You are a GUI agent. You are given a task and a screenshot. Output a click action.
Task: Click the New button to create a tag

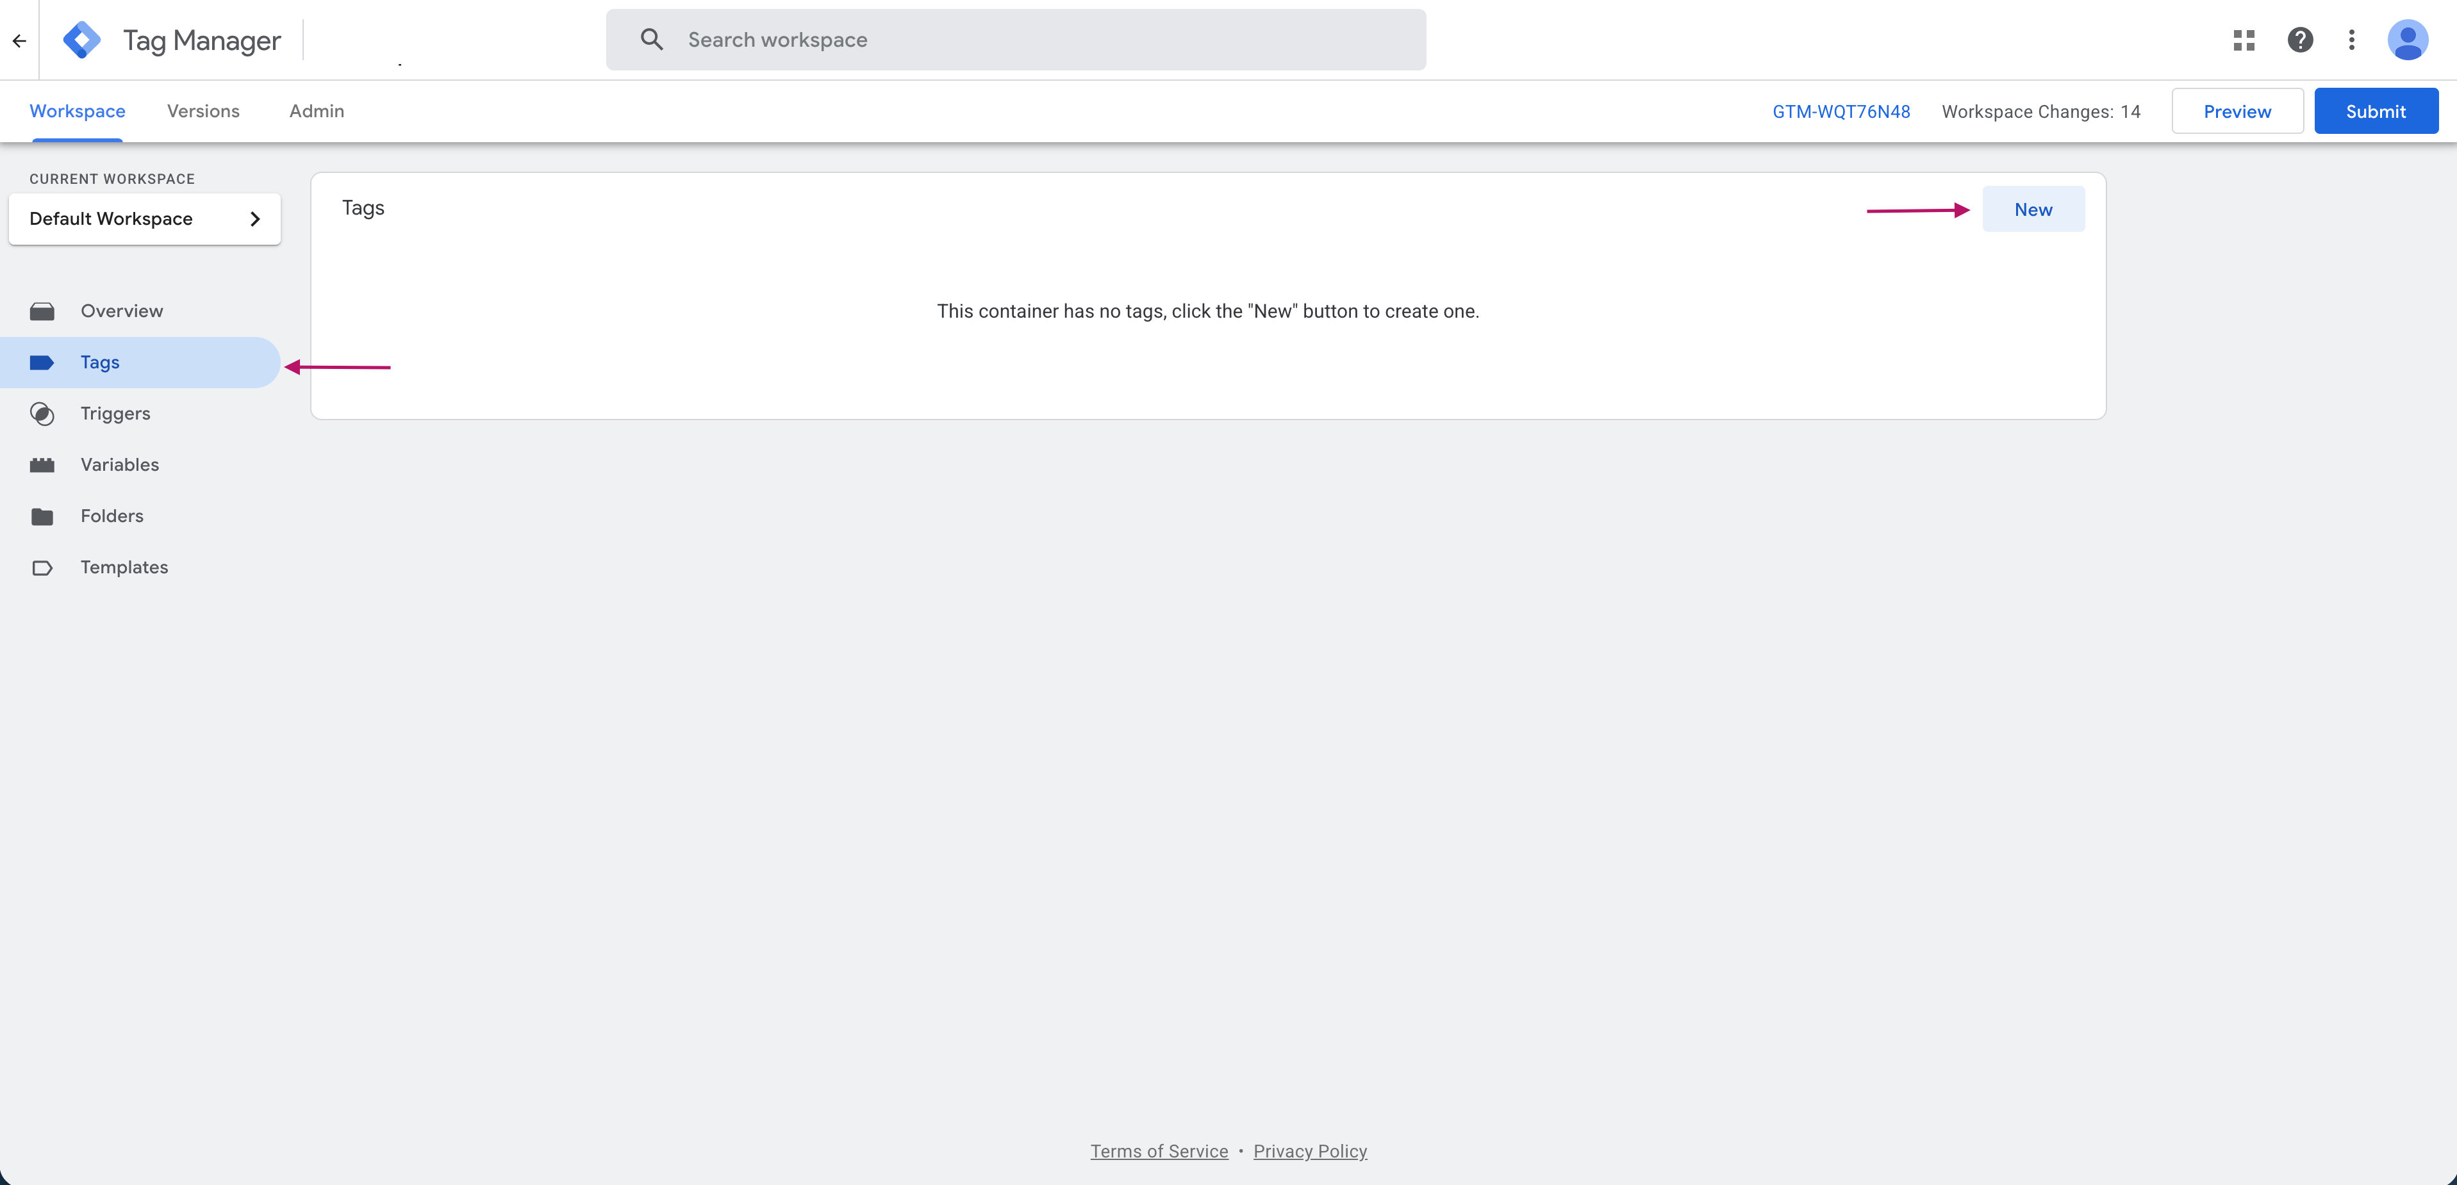pos(2033,209)
